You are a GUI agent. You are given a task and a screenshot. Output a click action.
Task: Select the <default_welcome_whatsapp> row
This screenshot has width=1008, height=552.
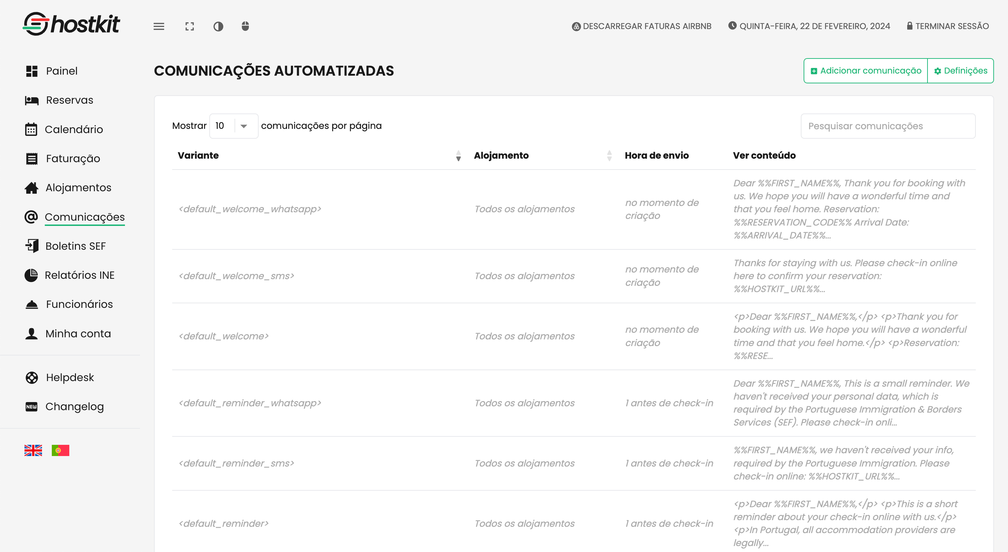[574, 209]
